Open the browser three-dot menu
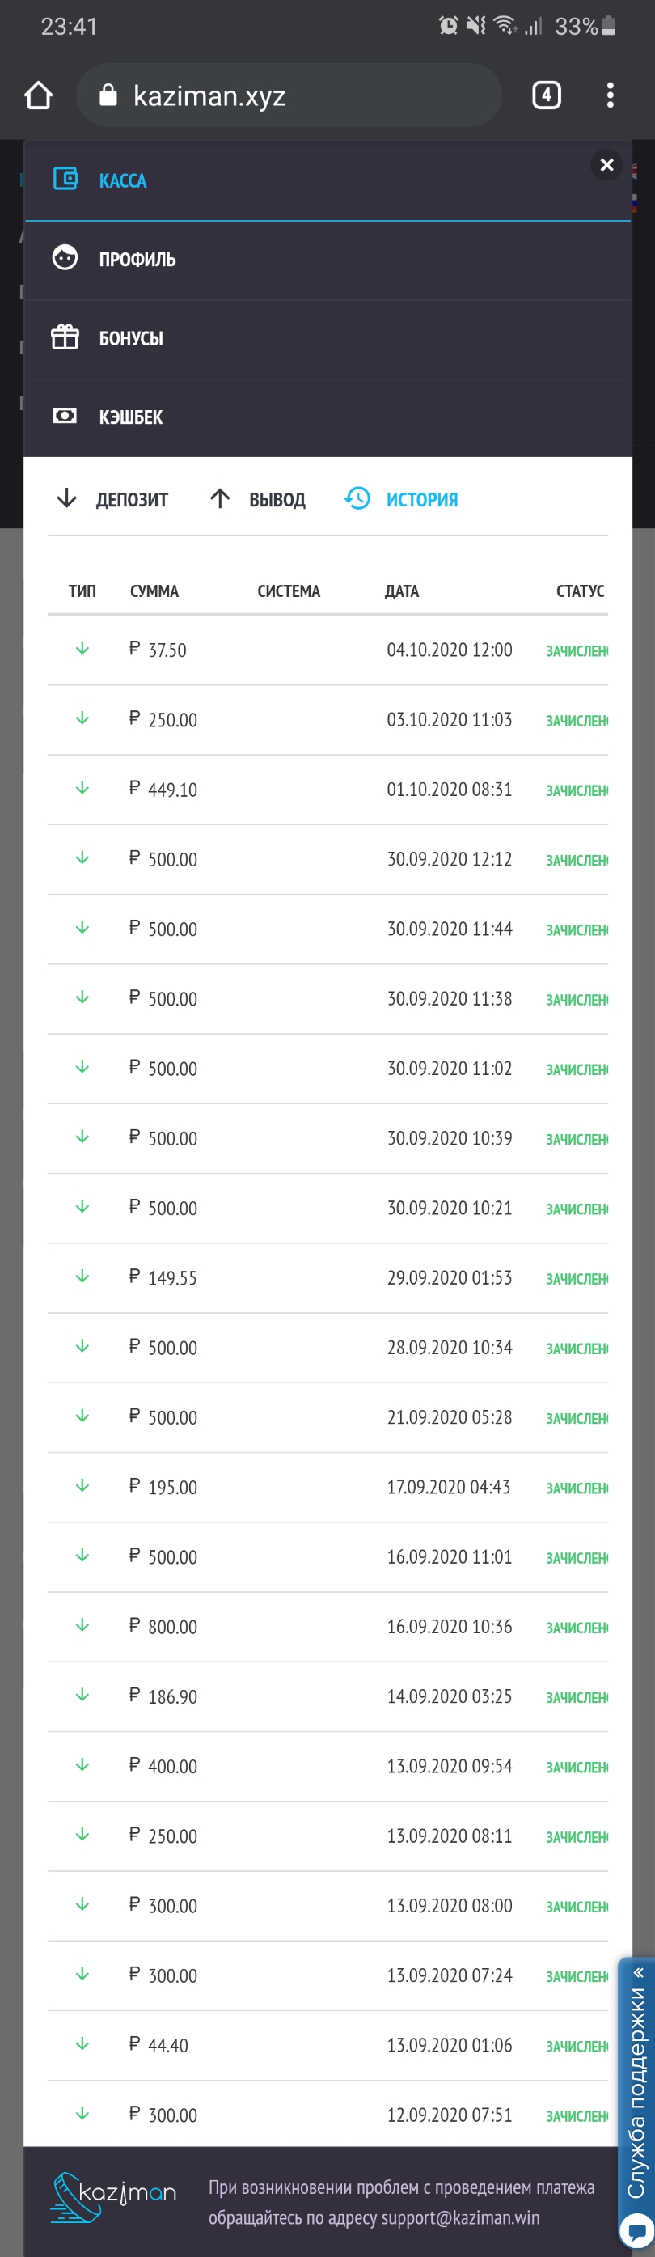The height and width of the screenshot is (2257, 655). click(x=610, y=95)
